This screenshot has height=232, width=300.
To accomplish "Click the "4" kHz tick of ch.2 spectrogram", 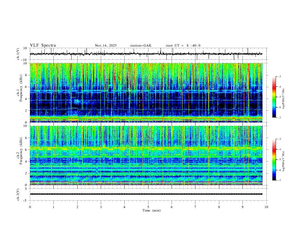I will [x=27, y=161].
